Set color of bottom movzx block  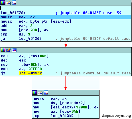tap(34, 93)
